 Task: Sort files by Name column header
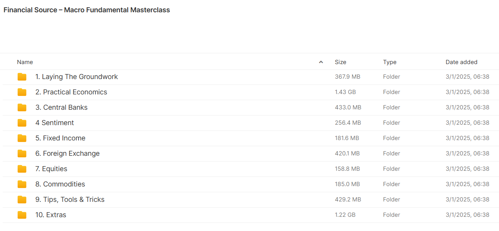click(x=25, y=62)
